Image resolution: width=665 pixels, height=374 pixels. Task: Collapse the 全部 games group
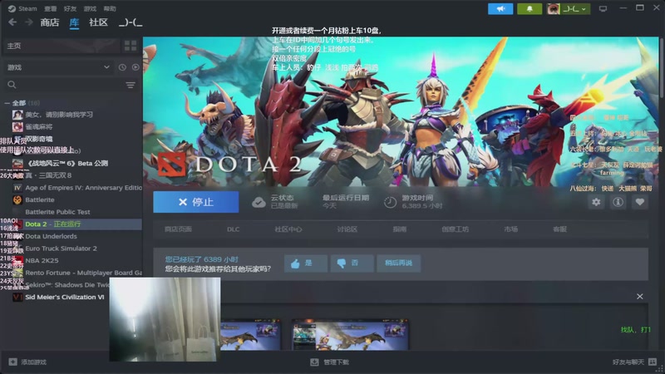point(7,103)
